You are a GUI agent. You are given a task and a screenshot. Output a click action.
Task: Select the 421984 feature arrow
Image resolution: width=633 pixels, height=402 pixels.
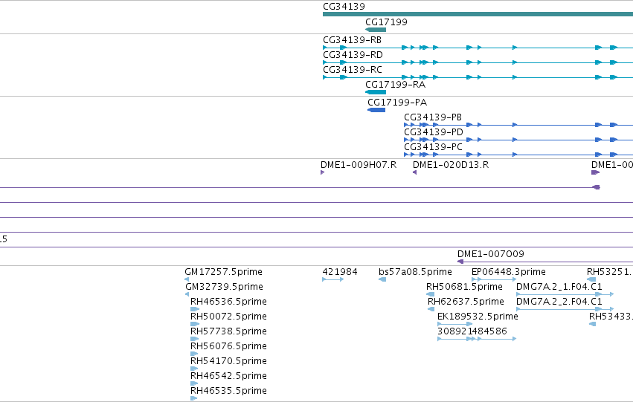click(x=333, y=279)
